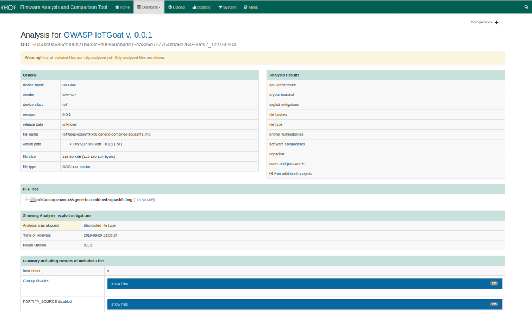Open the Upload page
Image resolution: width=532 pixels, height=312 pixels.
click(176, 7)
